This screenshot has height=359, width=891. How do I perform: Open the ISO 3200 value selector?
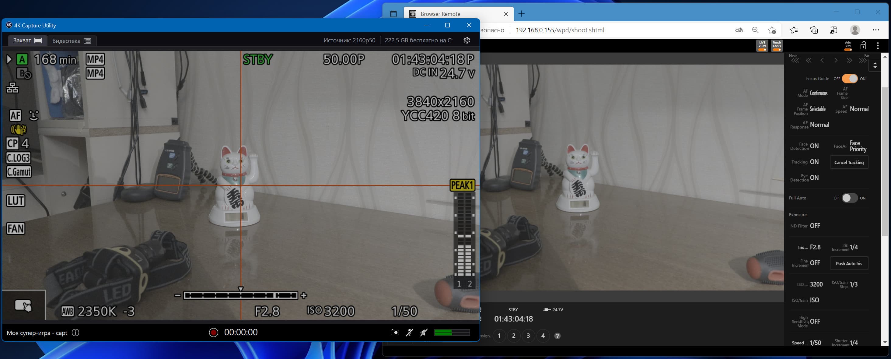coord(816,284)
